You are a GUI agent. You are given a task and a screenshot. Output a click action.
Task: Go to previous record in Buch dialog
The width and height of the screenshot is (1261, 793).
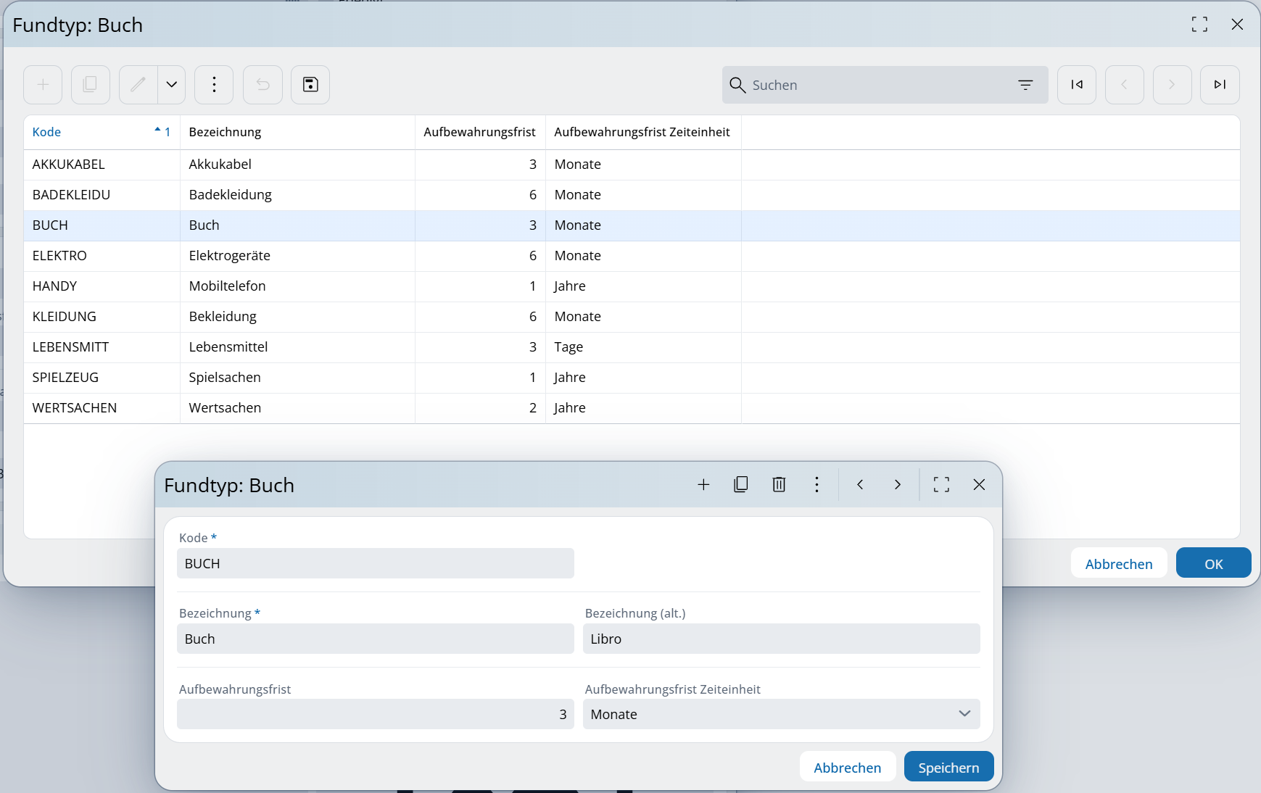860,485
